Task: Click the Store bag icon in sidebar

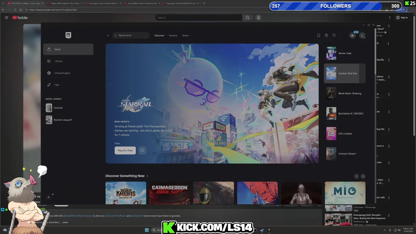Action: tap(49, 49)
